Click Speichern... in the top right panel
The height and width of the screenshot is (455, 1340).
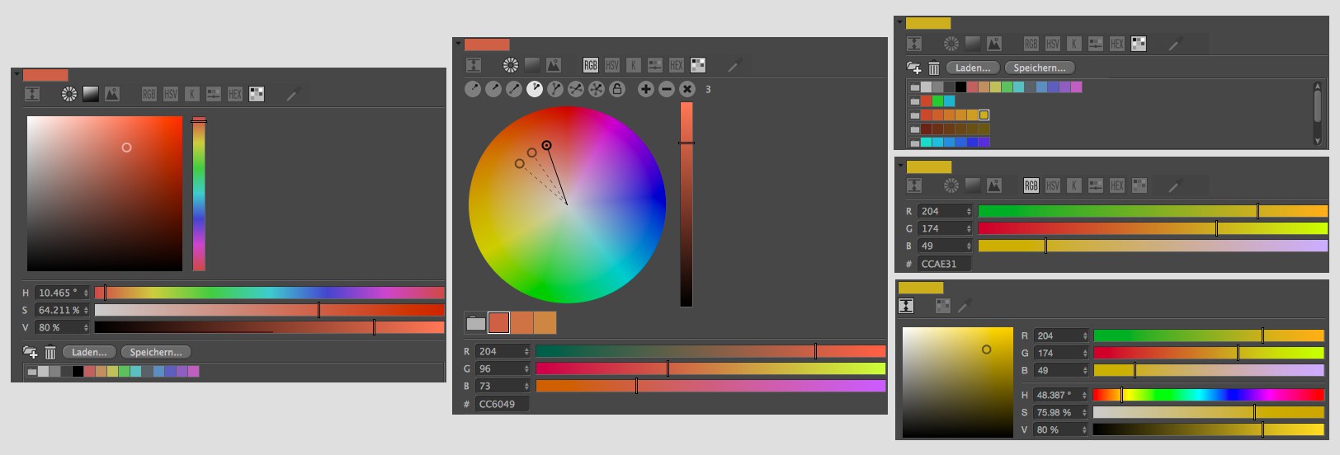click(x=1039, y=68)
